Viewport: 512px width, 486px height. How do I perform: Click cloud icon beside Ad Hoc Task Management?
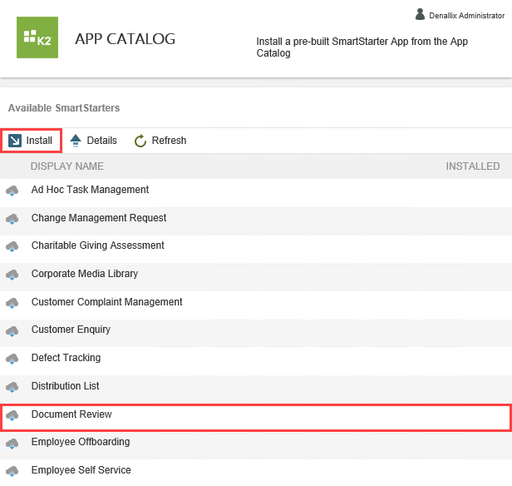pos(12,191)
